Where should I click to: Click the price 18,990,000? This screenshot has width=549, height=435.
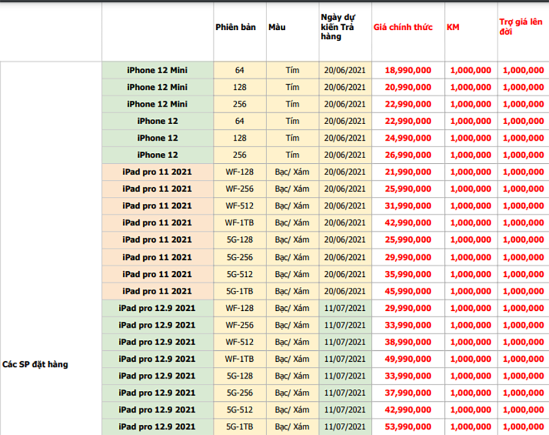(408, 70)
